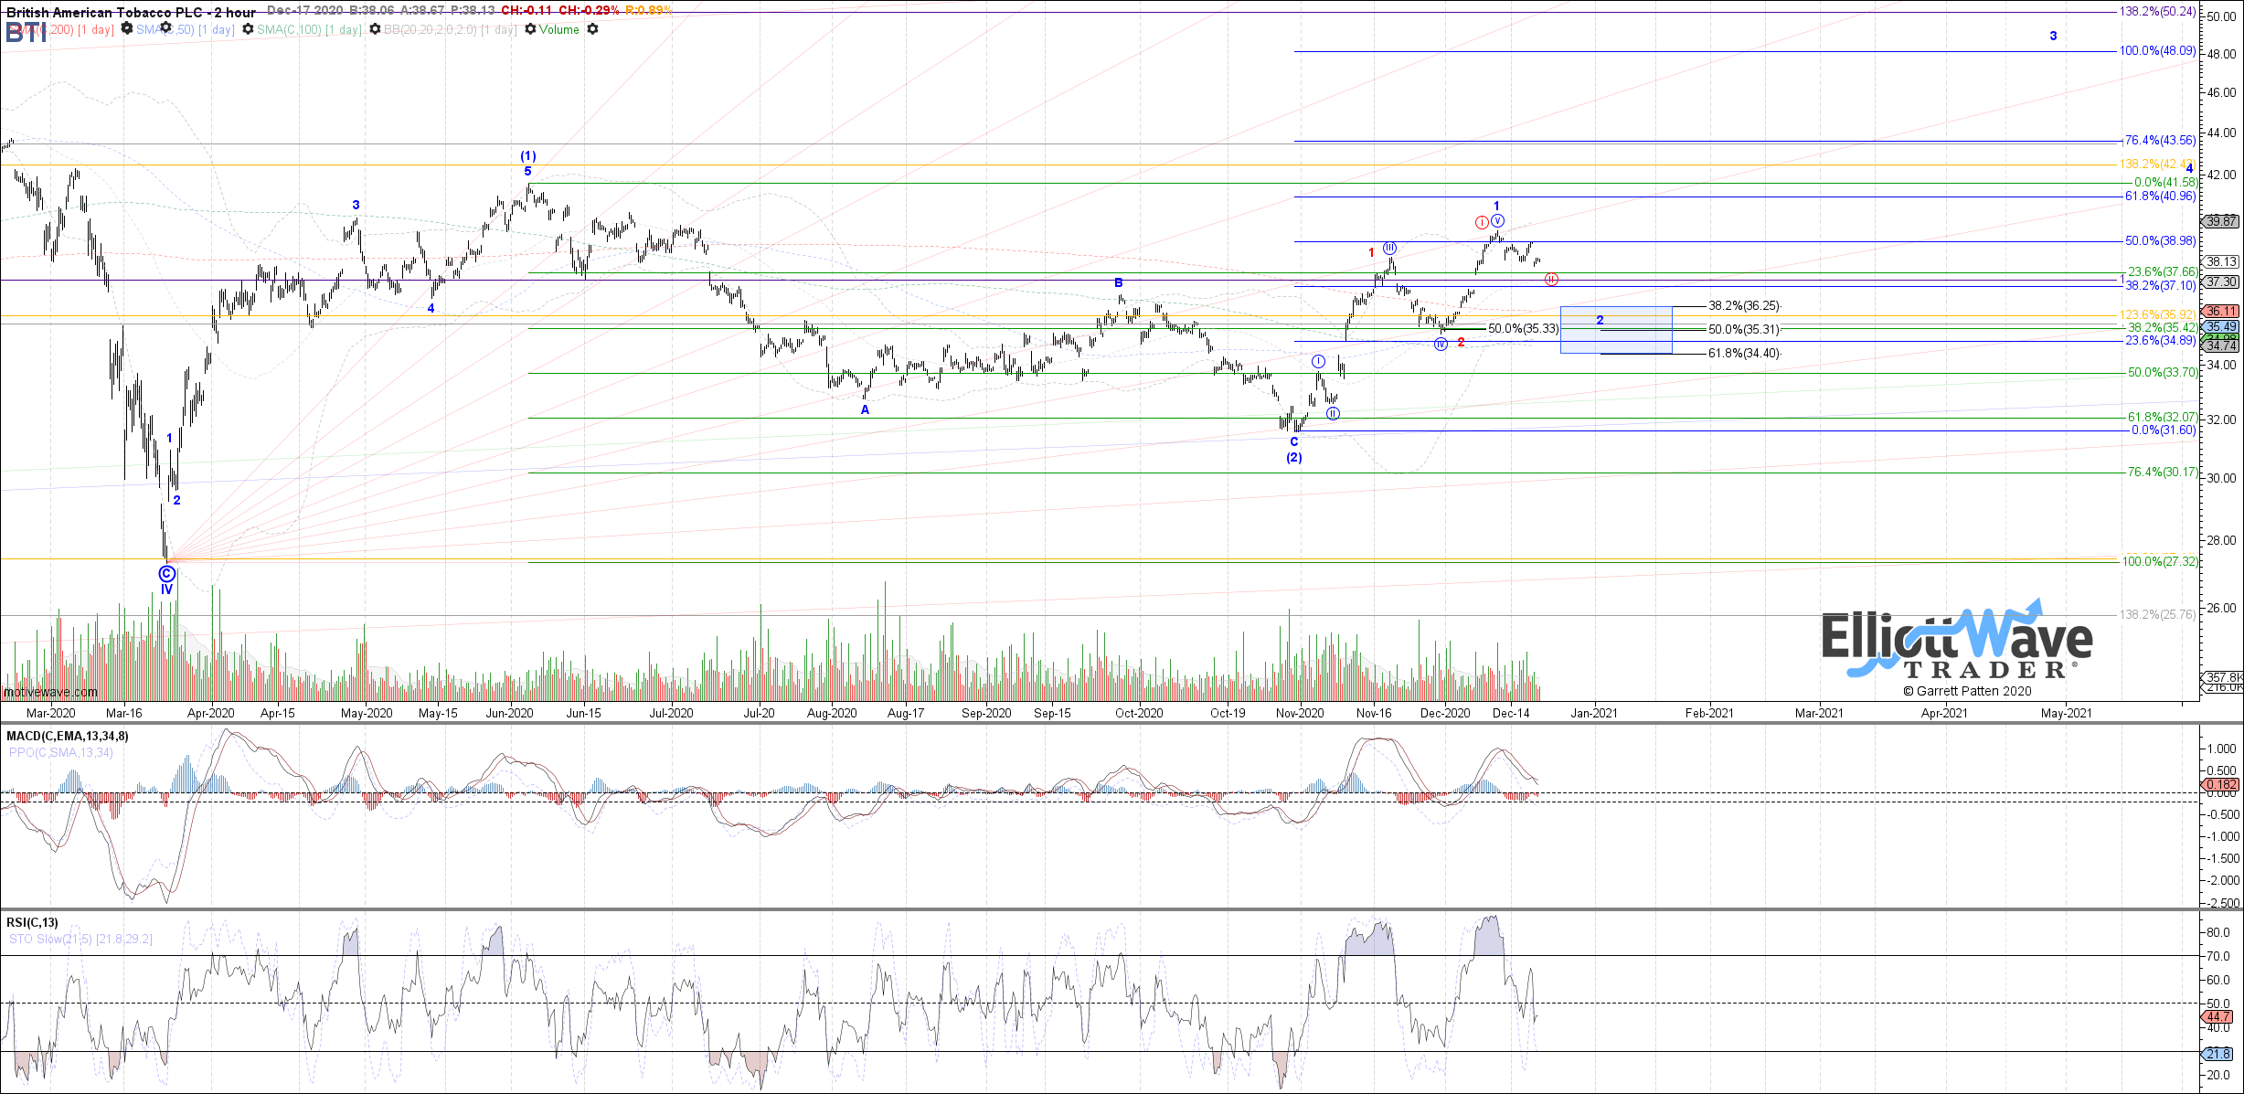Click the blue circled v wave label
This screenshot has height=1094, width=2244.
tap(1497, 221)
